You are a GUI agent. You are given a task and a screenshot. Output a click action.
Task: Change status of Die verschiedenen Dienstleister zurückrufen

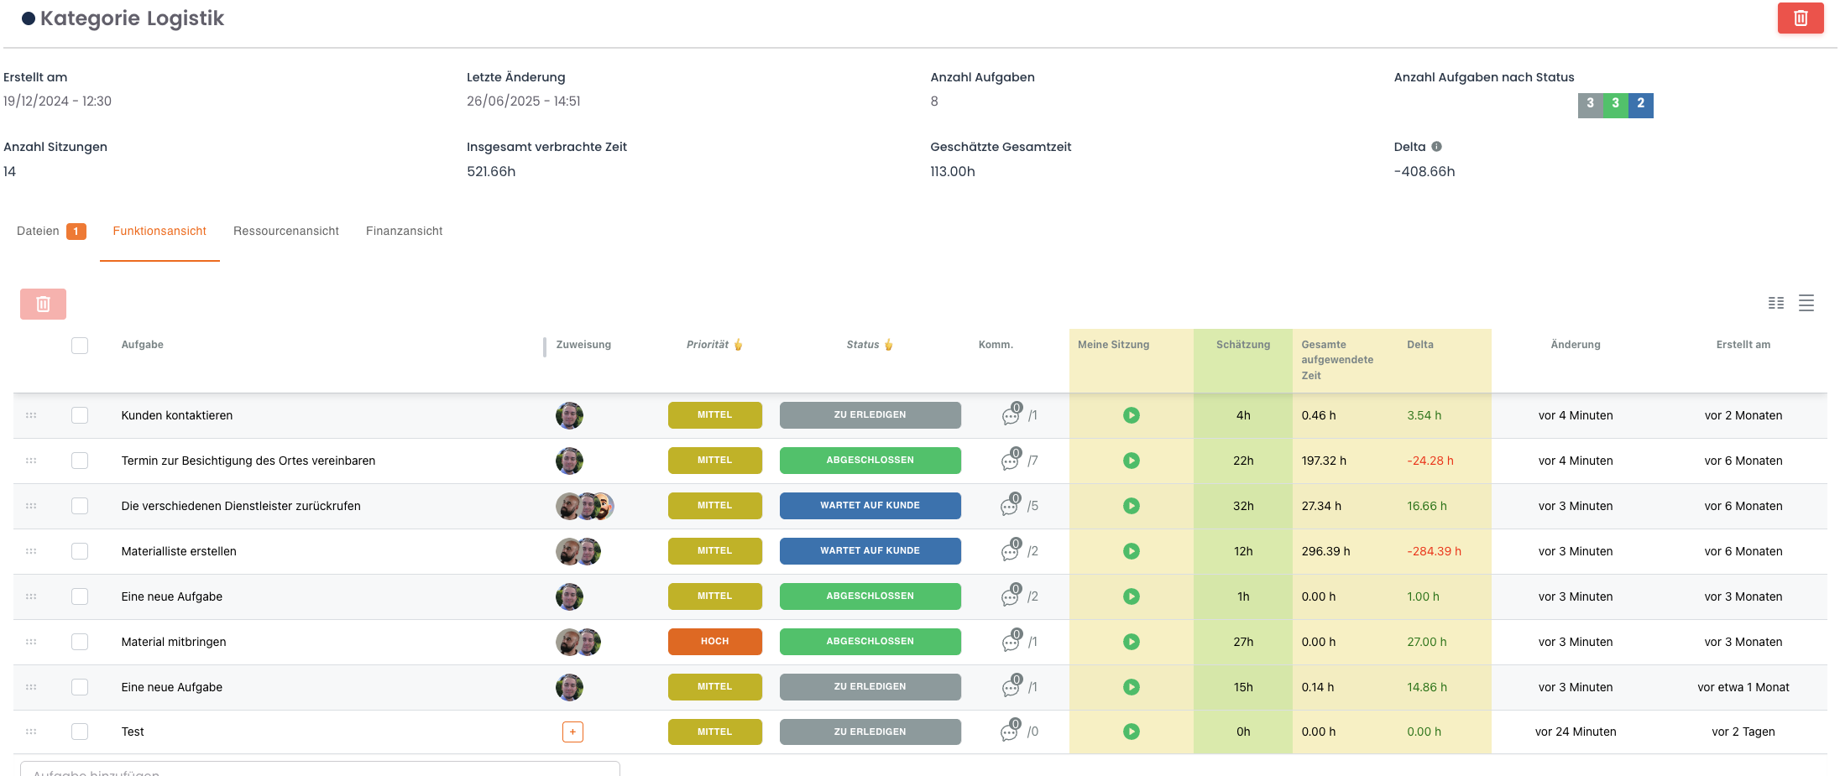(870, 506)
